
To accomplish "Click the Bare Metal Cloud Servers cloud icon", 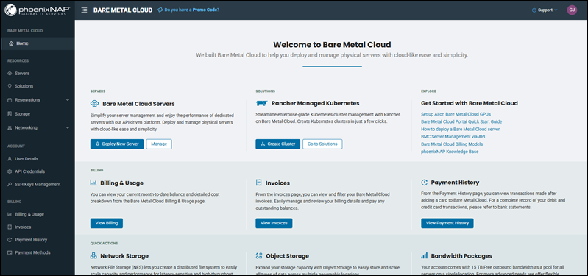I will coord(94,104).
